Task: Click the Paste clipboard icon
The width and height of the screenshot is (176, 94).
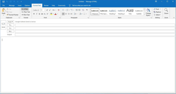Action: (4, 10)
